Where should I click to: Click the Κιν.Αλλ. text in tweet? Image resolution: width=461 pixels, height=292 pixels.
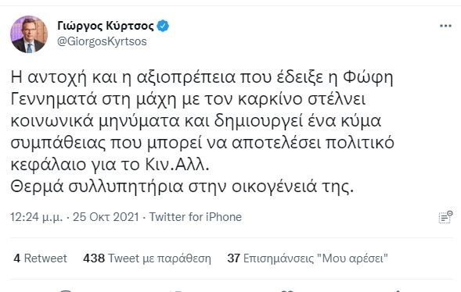177,165
